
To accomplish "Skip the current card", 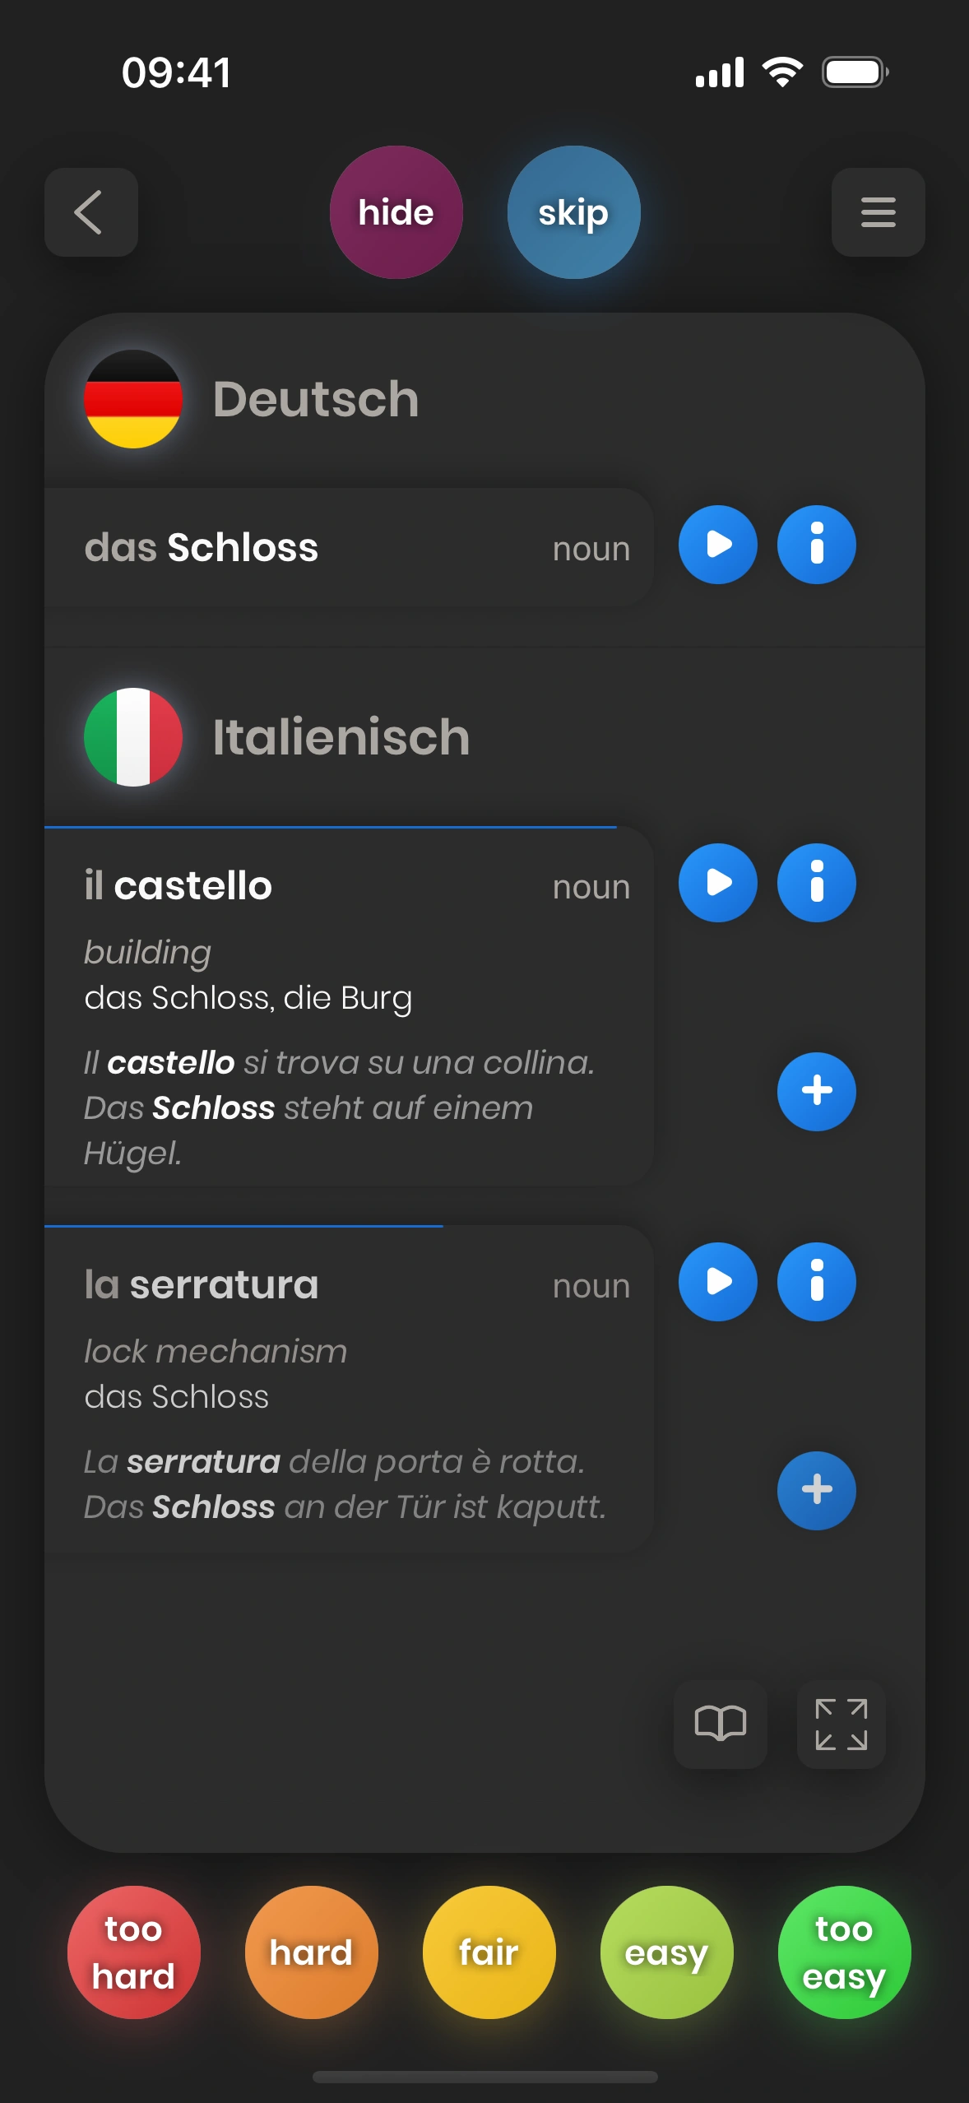I will click(573, 212).
